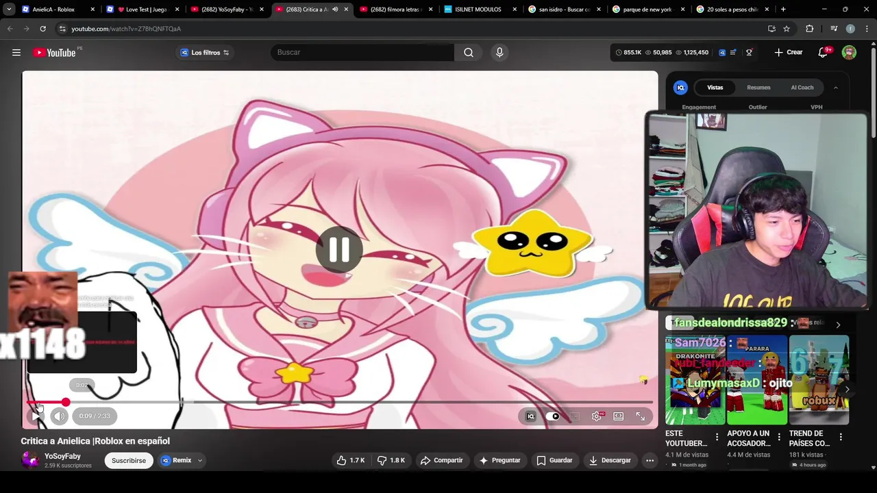Viewport: 877px width, 493px height.
Task: Expand the Remix dropdown arrow
Action: (200, 461)
